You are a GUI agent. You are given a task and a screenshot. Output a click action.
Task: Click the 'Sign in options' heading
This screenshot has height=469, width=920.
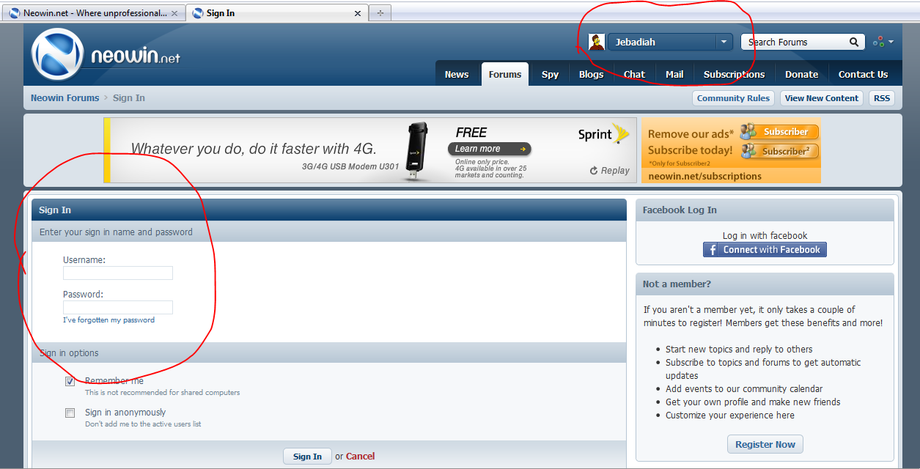[69, 352]
